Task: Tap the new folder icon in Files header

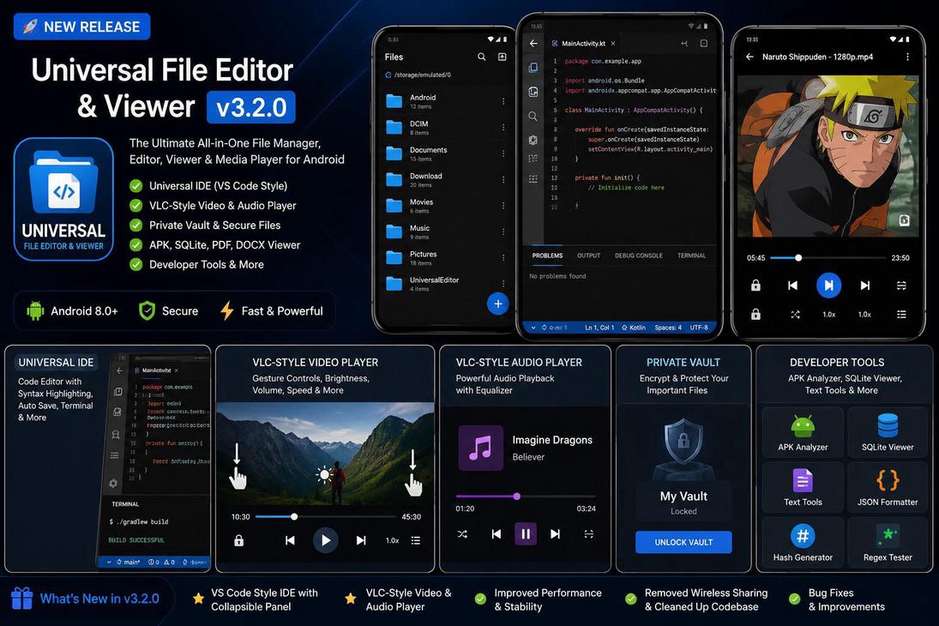Action: pyautogui.click(x=502, y=57)
